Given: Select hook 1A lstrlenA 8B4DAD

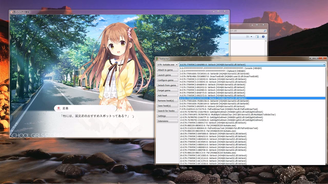Looking at the screenshot, I should tap(252, 139).
